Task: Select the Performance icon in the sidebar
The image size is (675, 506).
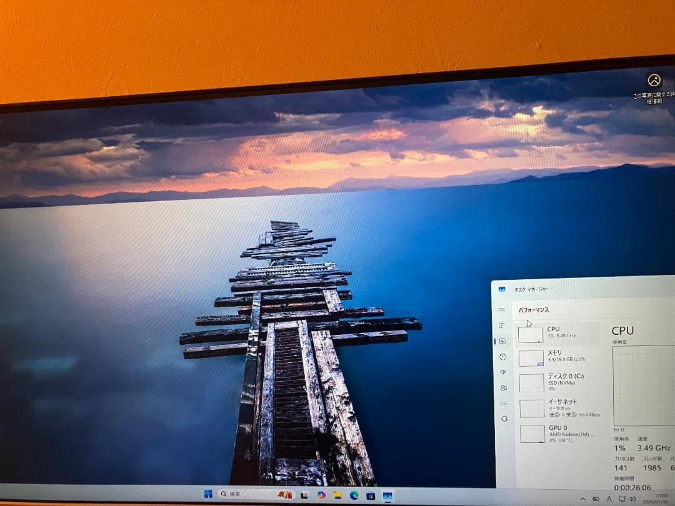Action: click(x=501, y=340)
